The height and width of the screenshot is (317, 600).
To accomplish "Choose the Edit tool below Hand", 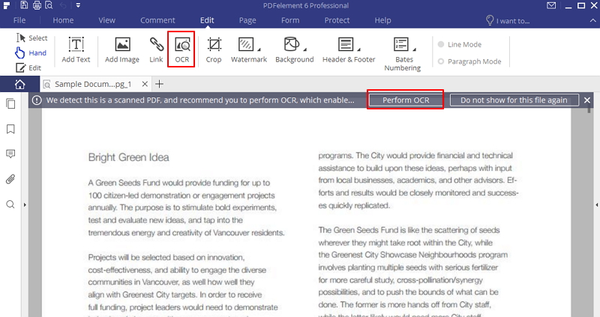I will [28, 67].
